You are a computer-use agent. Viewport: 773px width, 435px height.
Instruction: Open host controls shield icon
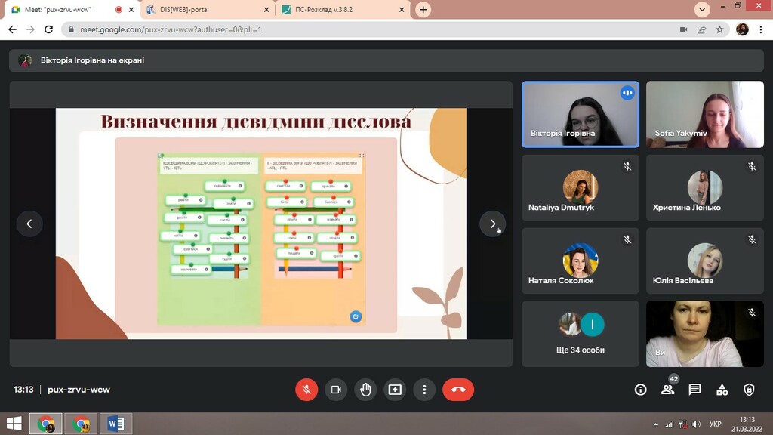click(x=749, y=390)
